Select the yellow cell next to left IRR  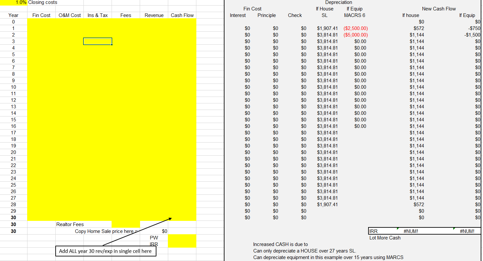pos(182,244)
